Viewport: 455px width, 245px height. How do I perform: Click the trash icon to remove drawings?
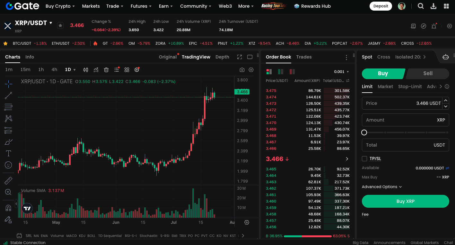tap(106, 70)
